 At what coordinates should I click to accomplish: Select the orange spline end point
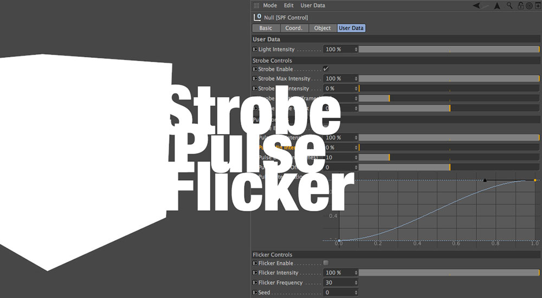(x=535, y=181)
